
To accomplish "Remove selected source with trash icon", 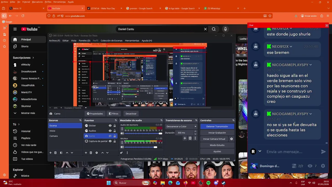I will 91,153.
